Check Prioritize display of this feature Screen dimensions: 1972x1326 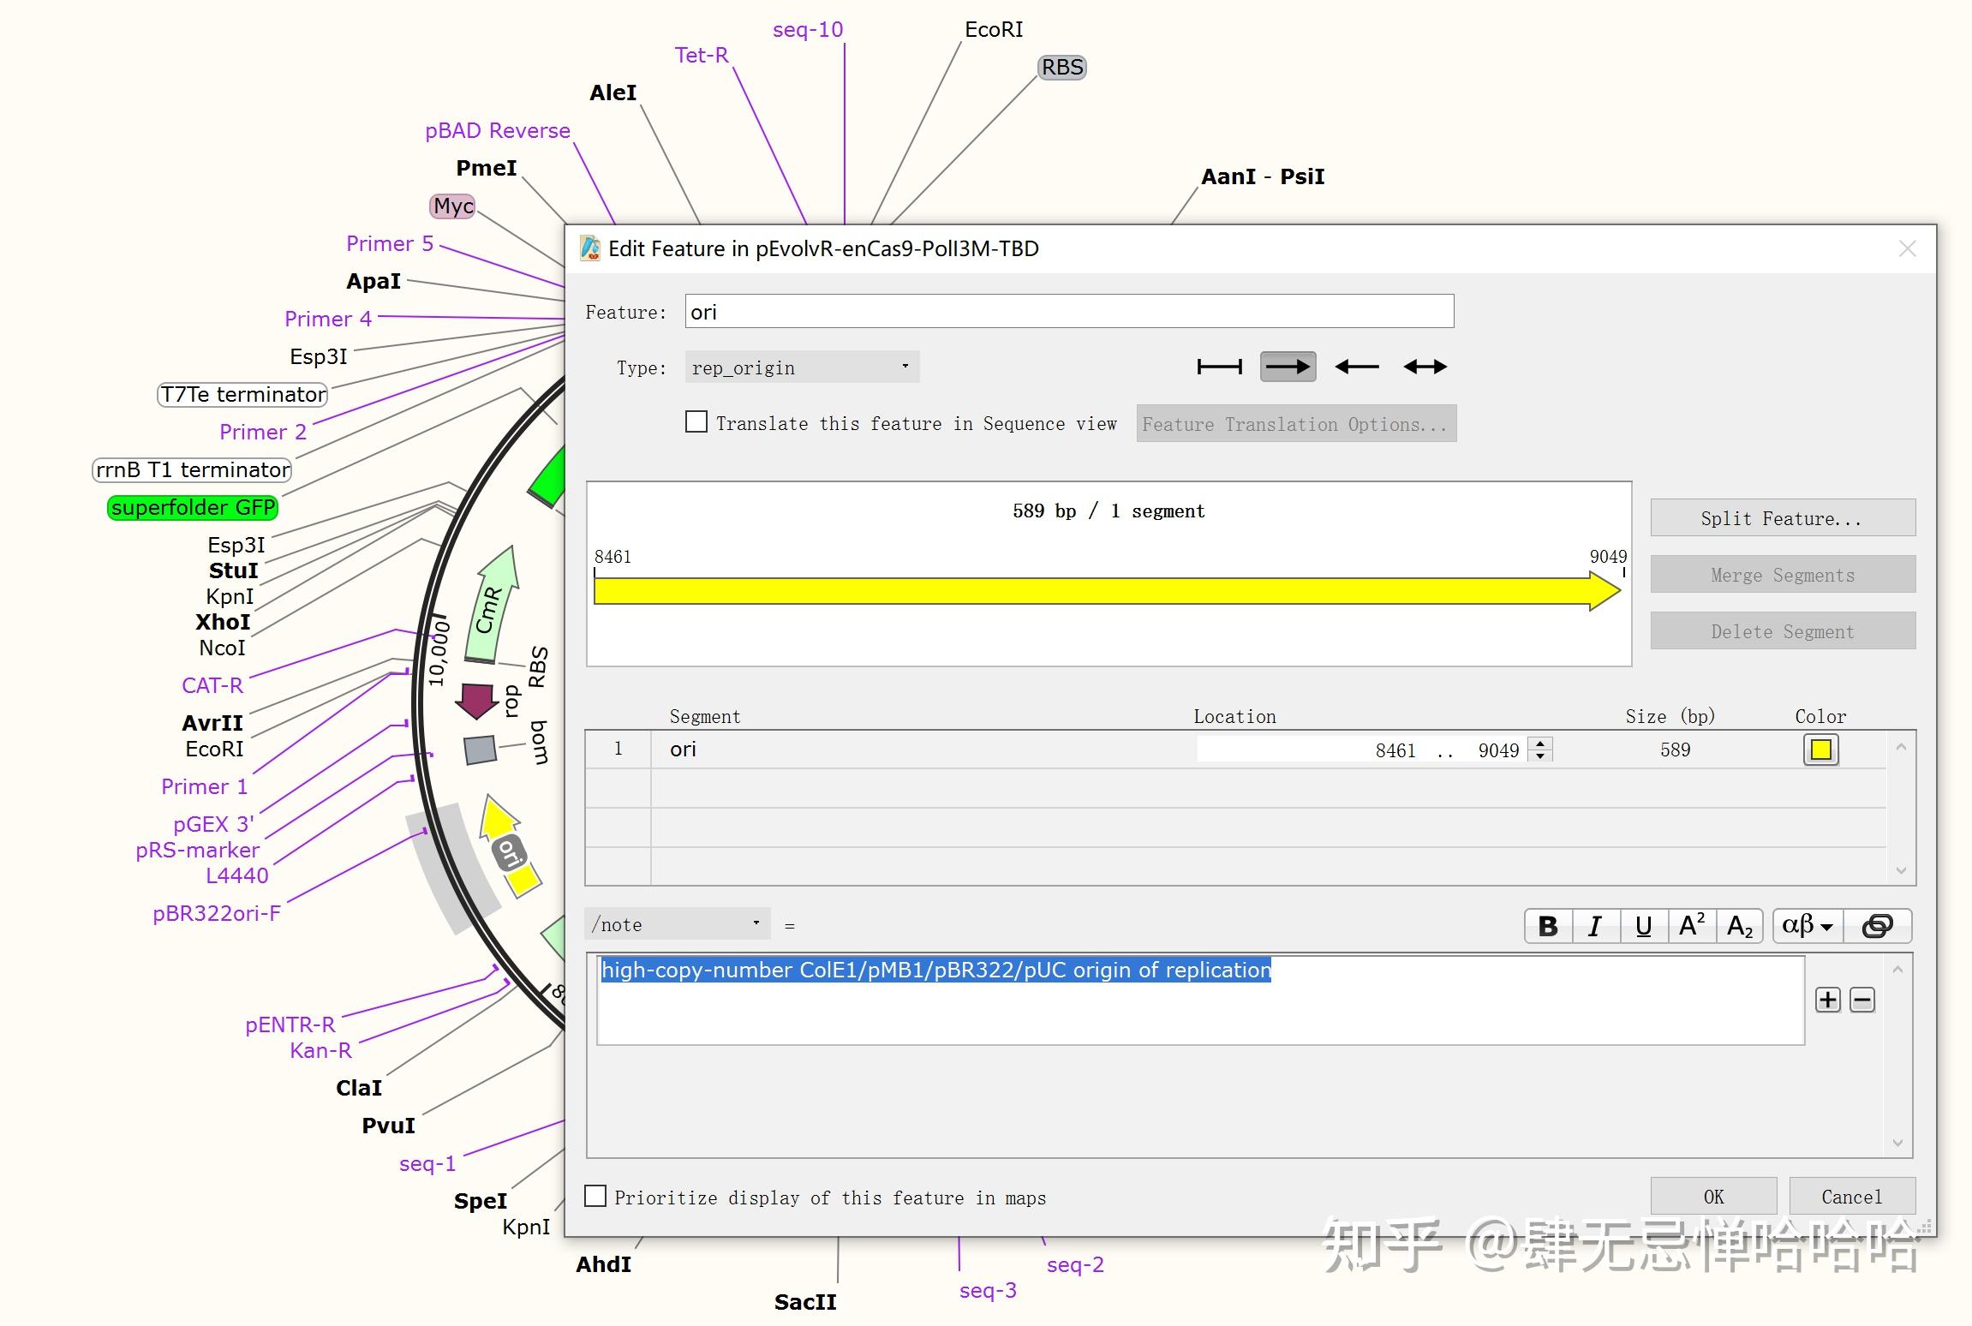tap(595, 1196)
